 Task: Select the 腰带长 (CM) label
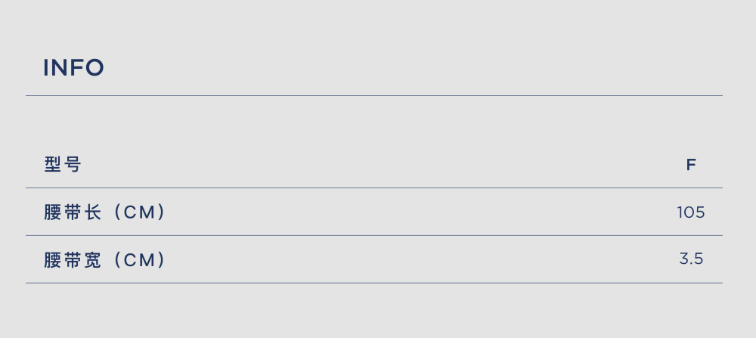[105, 212]
